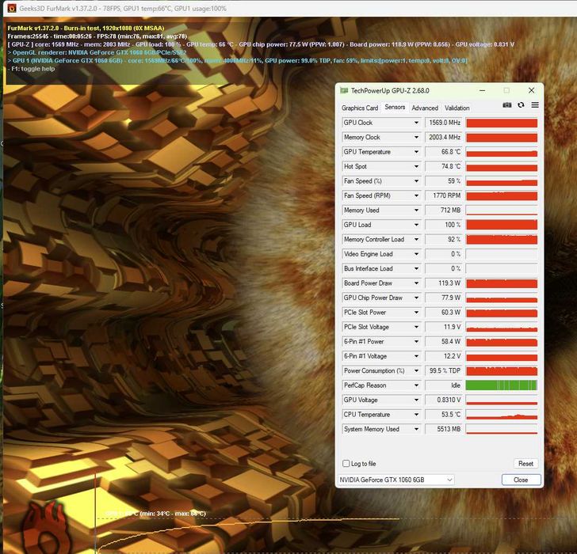Click the 6-Pin #1 Power value 58.4 W

pos(444,341)
